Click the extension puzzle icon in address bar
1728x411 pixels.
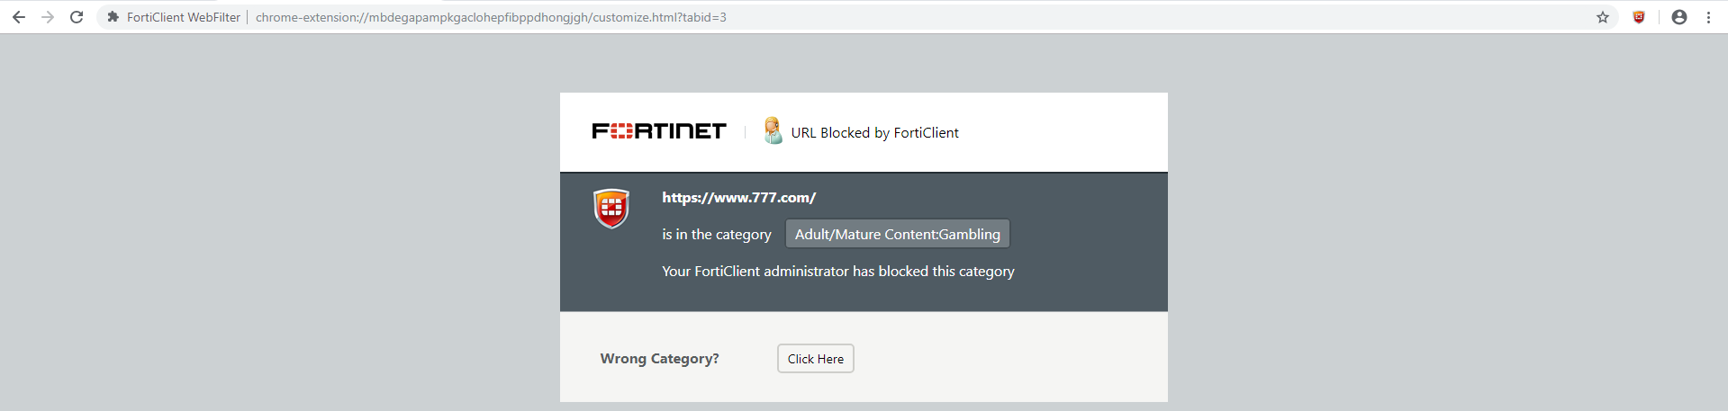[x=113, y=17]
